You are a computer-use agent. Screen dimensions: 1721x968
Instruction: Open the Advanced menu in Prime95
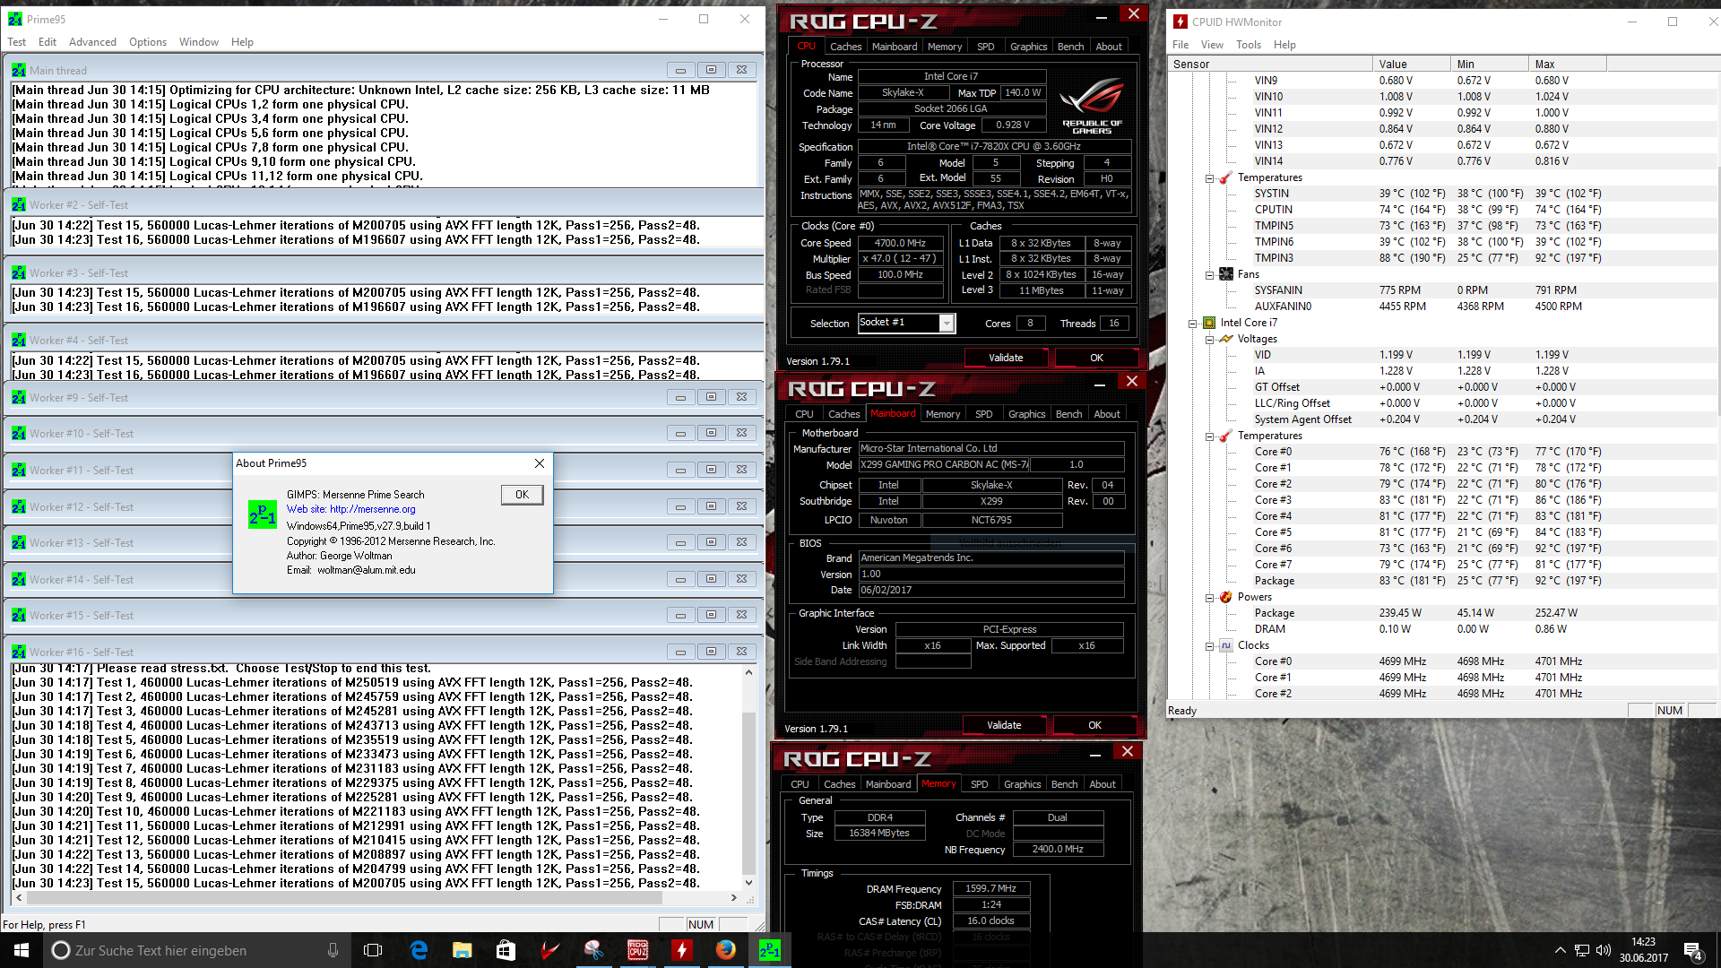(x=92, y=42)
